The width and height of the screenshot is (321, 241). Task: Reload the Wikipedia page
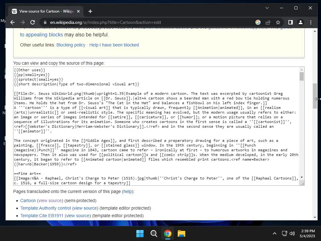pyautogui.click(x=33, y=22)
